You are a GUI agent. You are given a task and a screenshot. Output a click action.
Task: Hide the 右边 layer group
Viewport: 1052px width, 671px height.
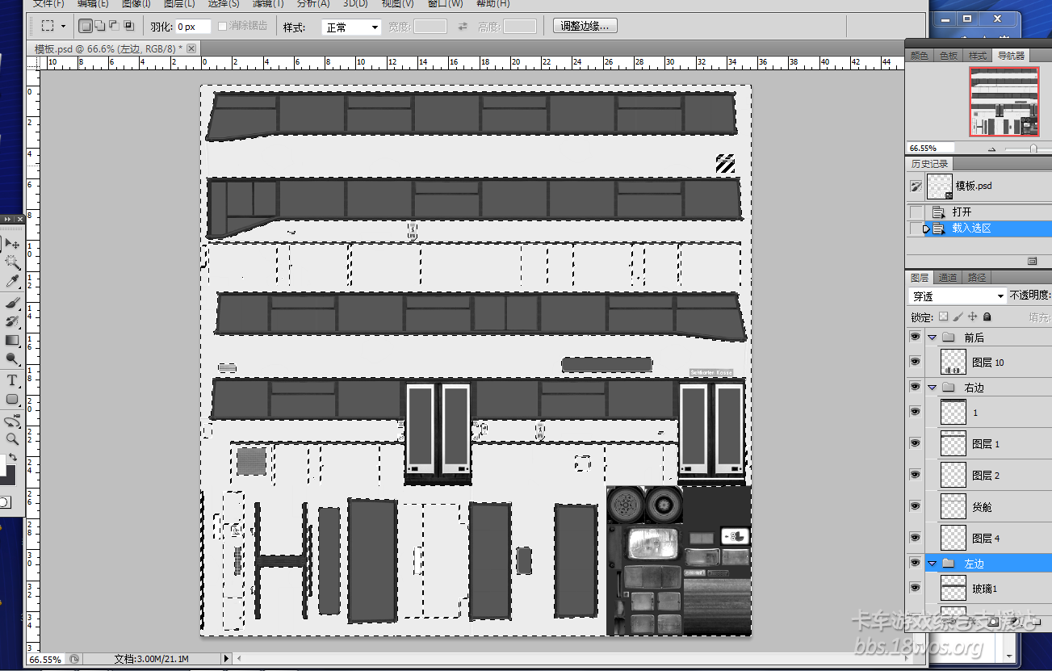coord(915,387)
